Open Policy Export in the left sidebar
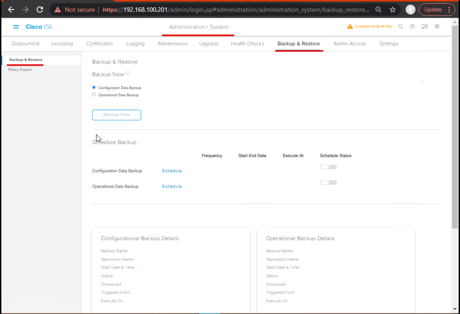Viewport: 460px width, 314px height. pyautogui.click(x=20, y=69)
